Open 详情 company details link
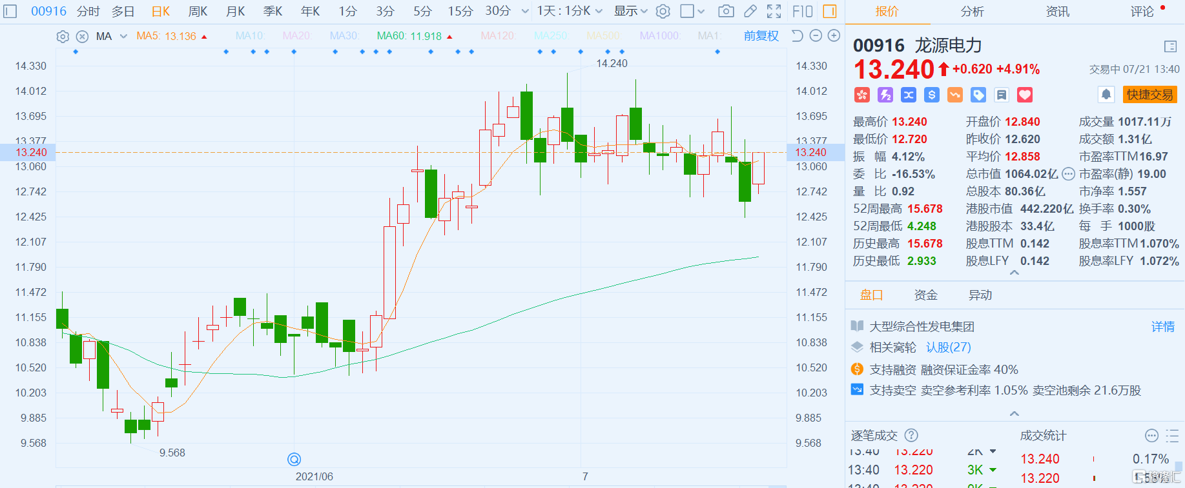Image resolution: width=1185 pixels, height=488 pixels. point(1163,327)
